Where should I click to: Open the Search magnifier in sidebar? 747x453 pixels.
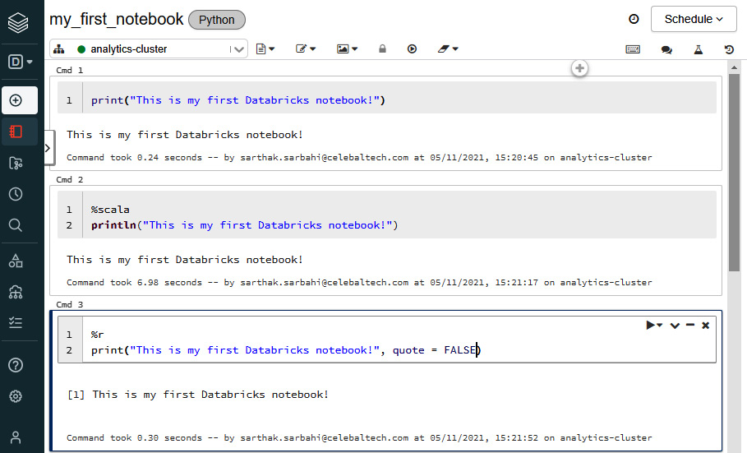[x=16, y=225]
